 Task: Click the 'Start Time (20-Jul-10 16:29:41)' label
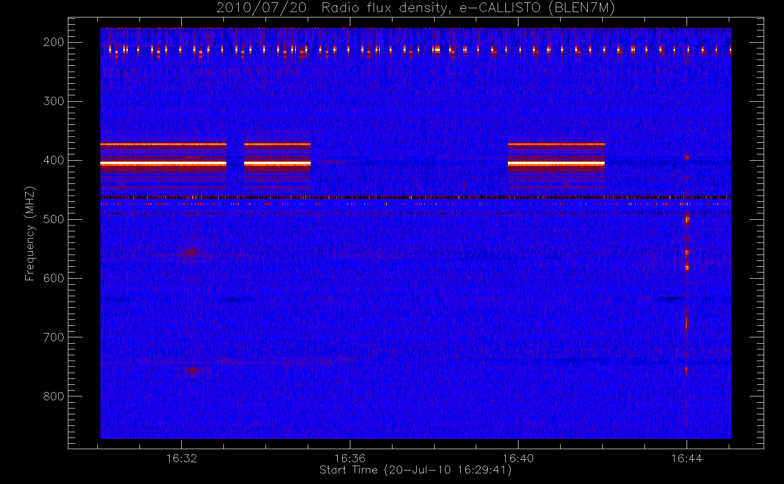point(415,470)
